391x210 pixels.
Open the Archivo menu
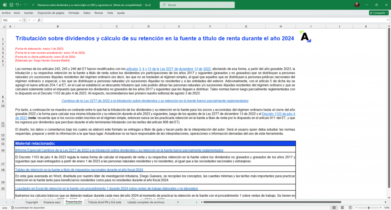click(6, 13)
